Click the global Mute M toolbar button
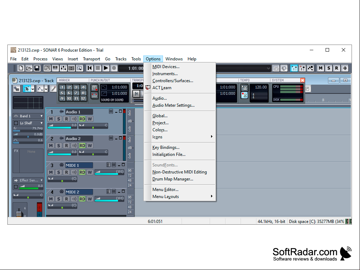 (x=321, y=68)
